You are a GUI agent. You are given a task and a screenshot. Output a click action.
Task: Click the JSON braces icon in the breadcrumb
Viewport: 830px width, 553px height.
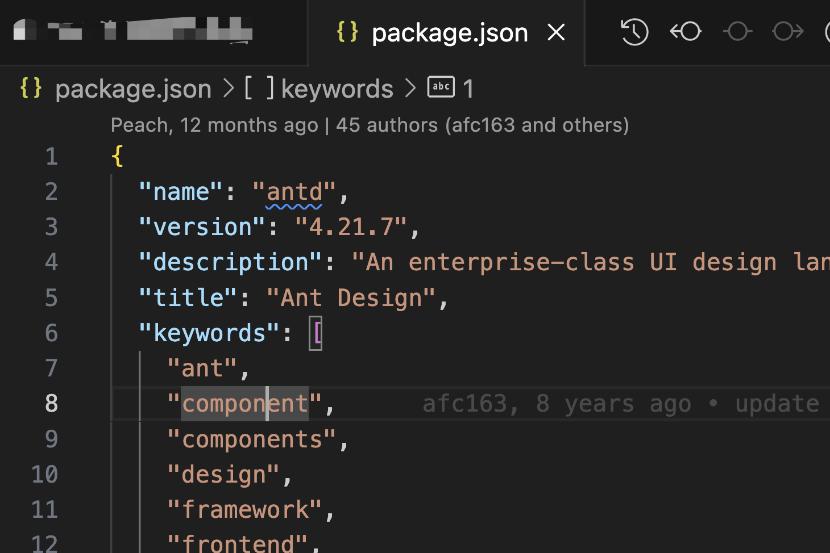click(30, 88)
